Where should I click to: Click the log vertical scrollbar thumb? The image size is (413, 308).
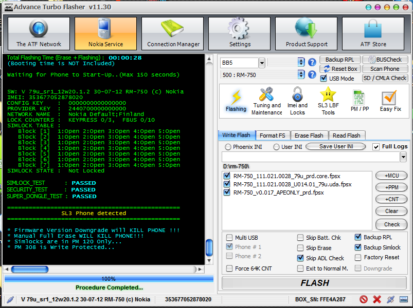tap(209, 247)
